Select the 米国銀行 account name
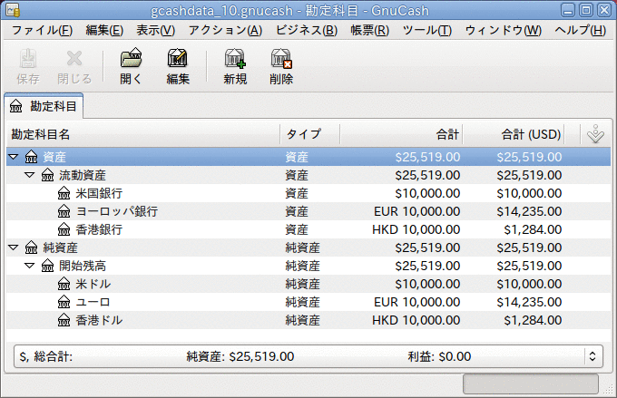Screen dimensions: 617x398 [99, 193]
